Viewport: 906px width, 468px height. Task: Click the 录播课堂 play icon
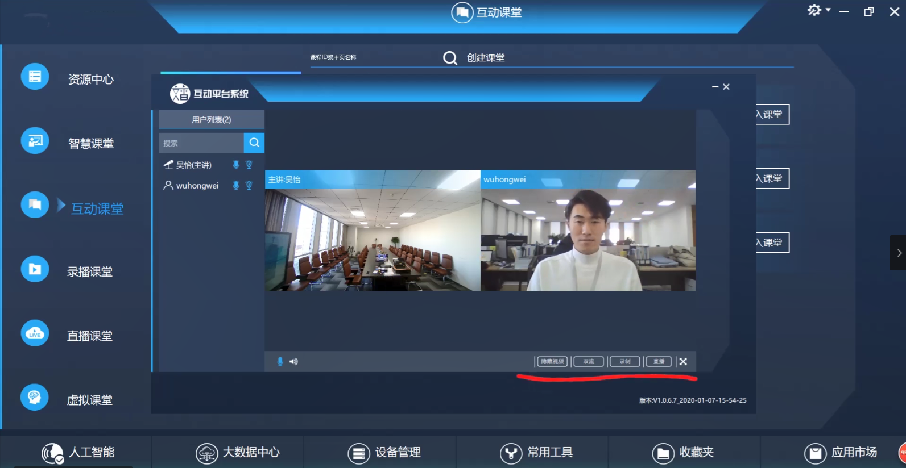click(35, 269)
